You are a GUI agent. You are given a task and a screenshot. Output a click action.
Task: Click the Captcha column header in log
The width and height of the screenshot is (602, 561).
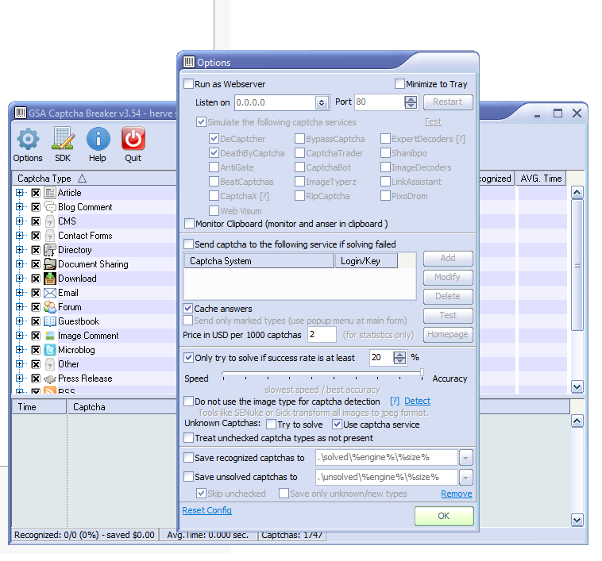pos(122,407)
